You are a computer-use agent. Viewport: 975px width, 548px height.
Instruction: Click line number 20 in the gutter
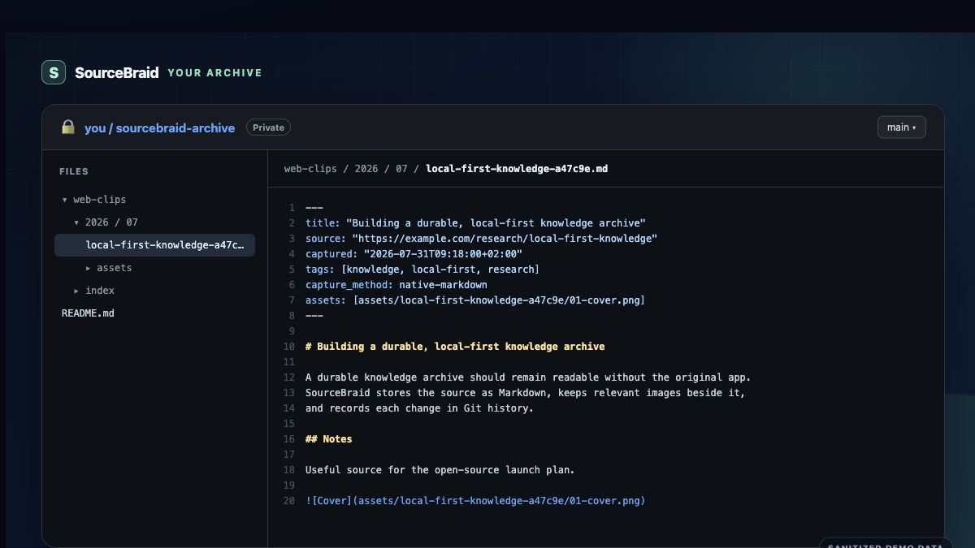(x=289, y=501)
